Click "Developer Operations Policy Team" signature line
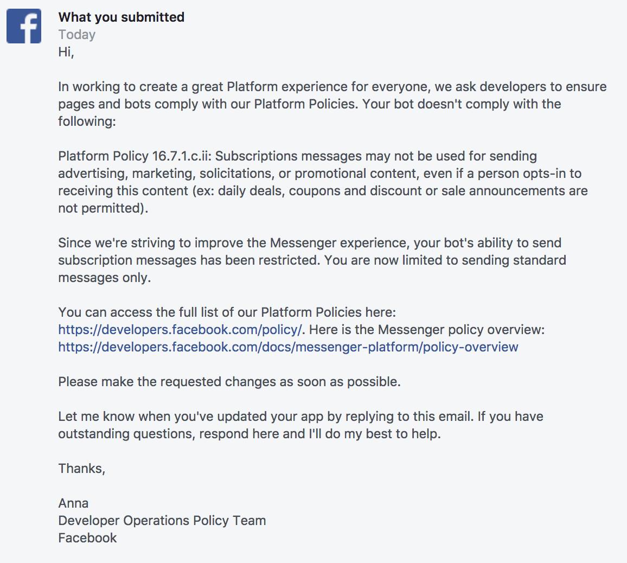The image size is (627, 563). 162,521
